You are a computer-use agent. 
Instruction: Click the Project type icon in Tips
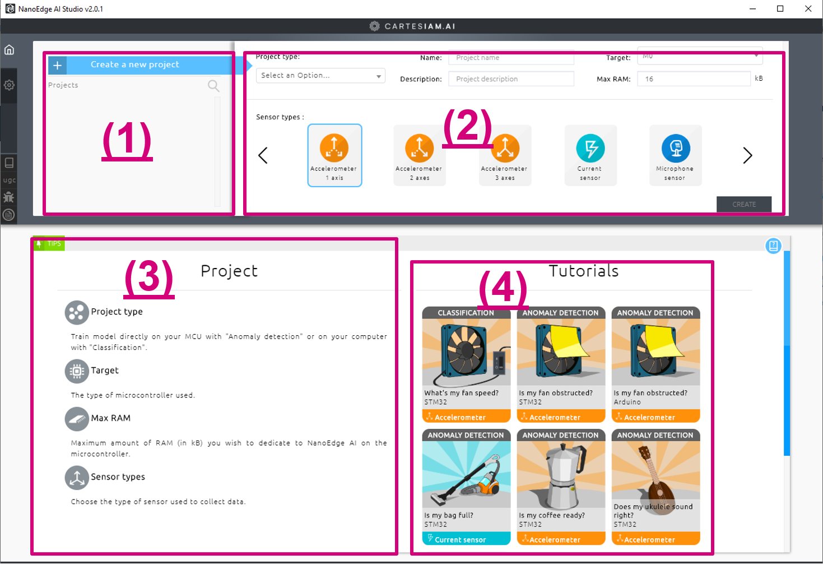point(77,313)
